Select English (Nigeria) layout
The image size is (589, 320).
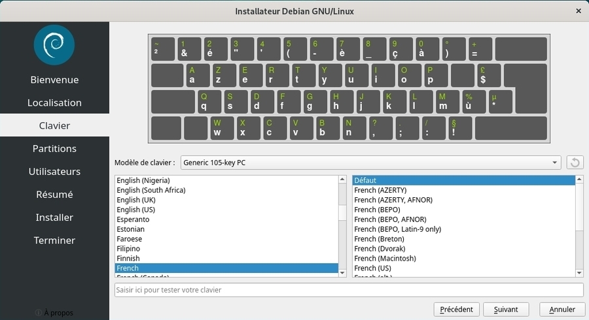[226, 180]
